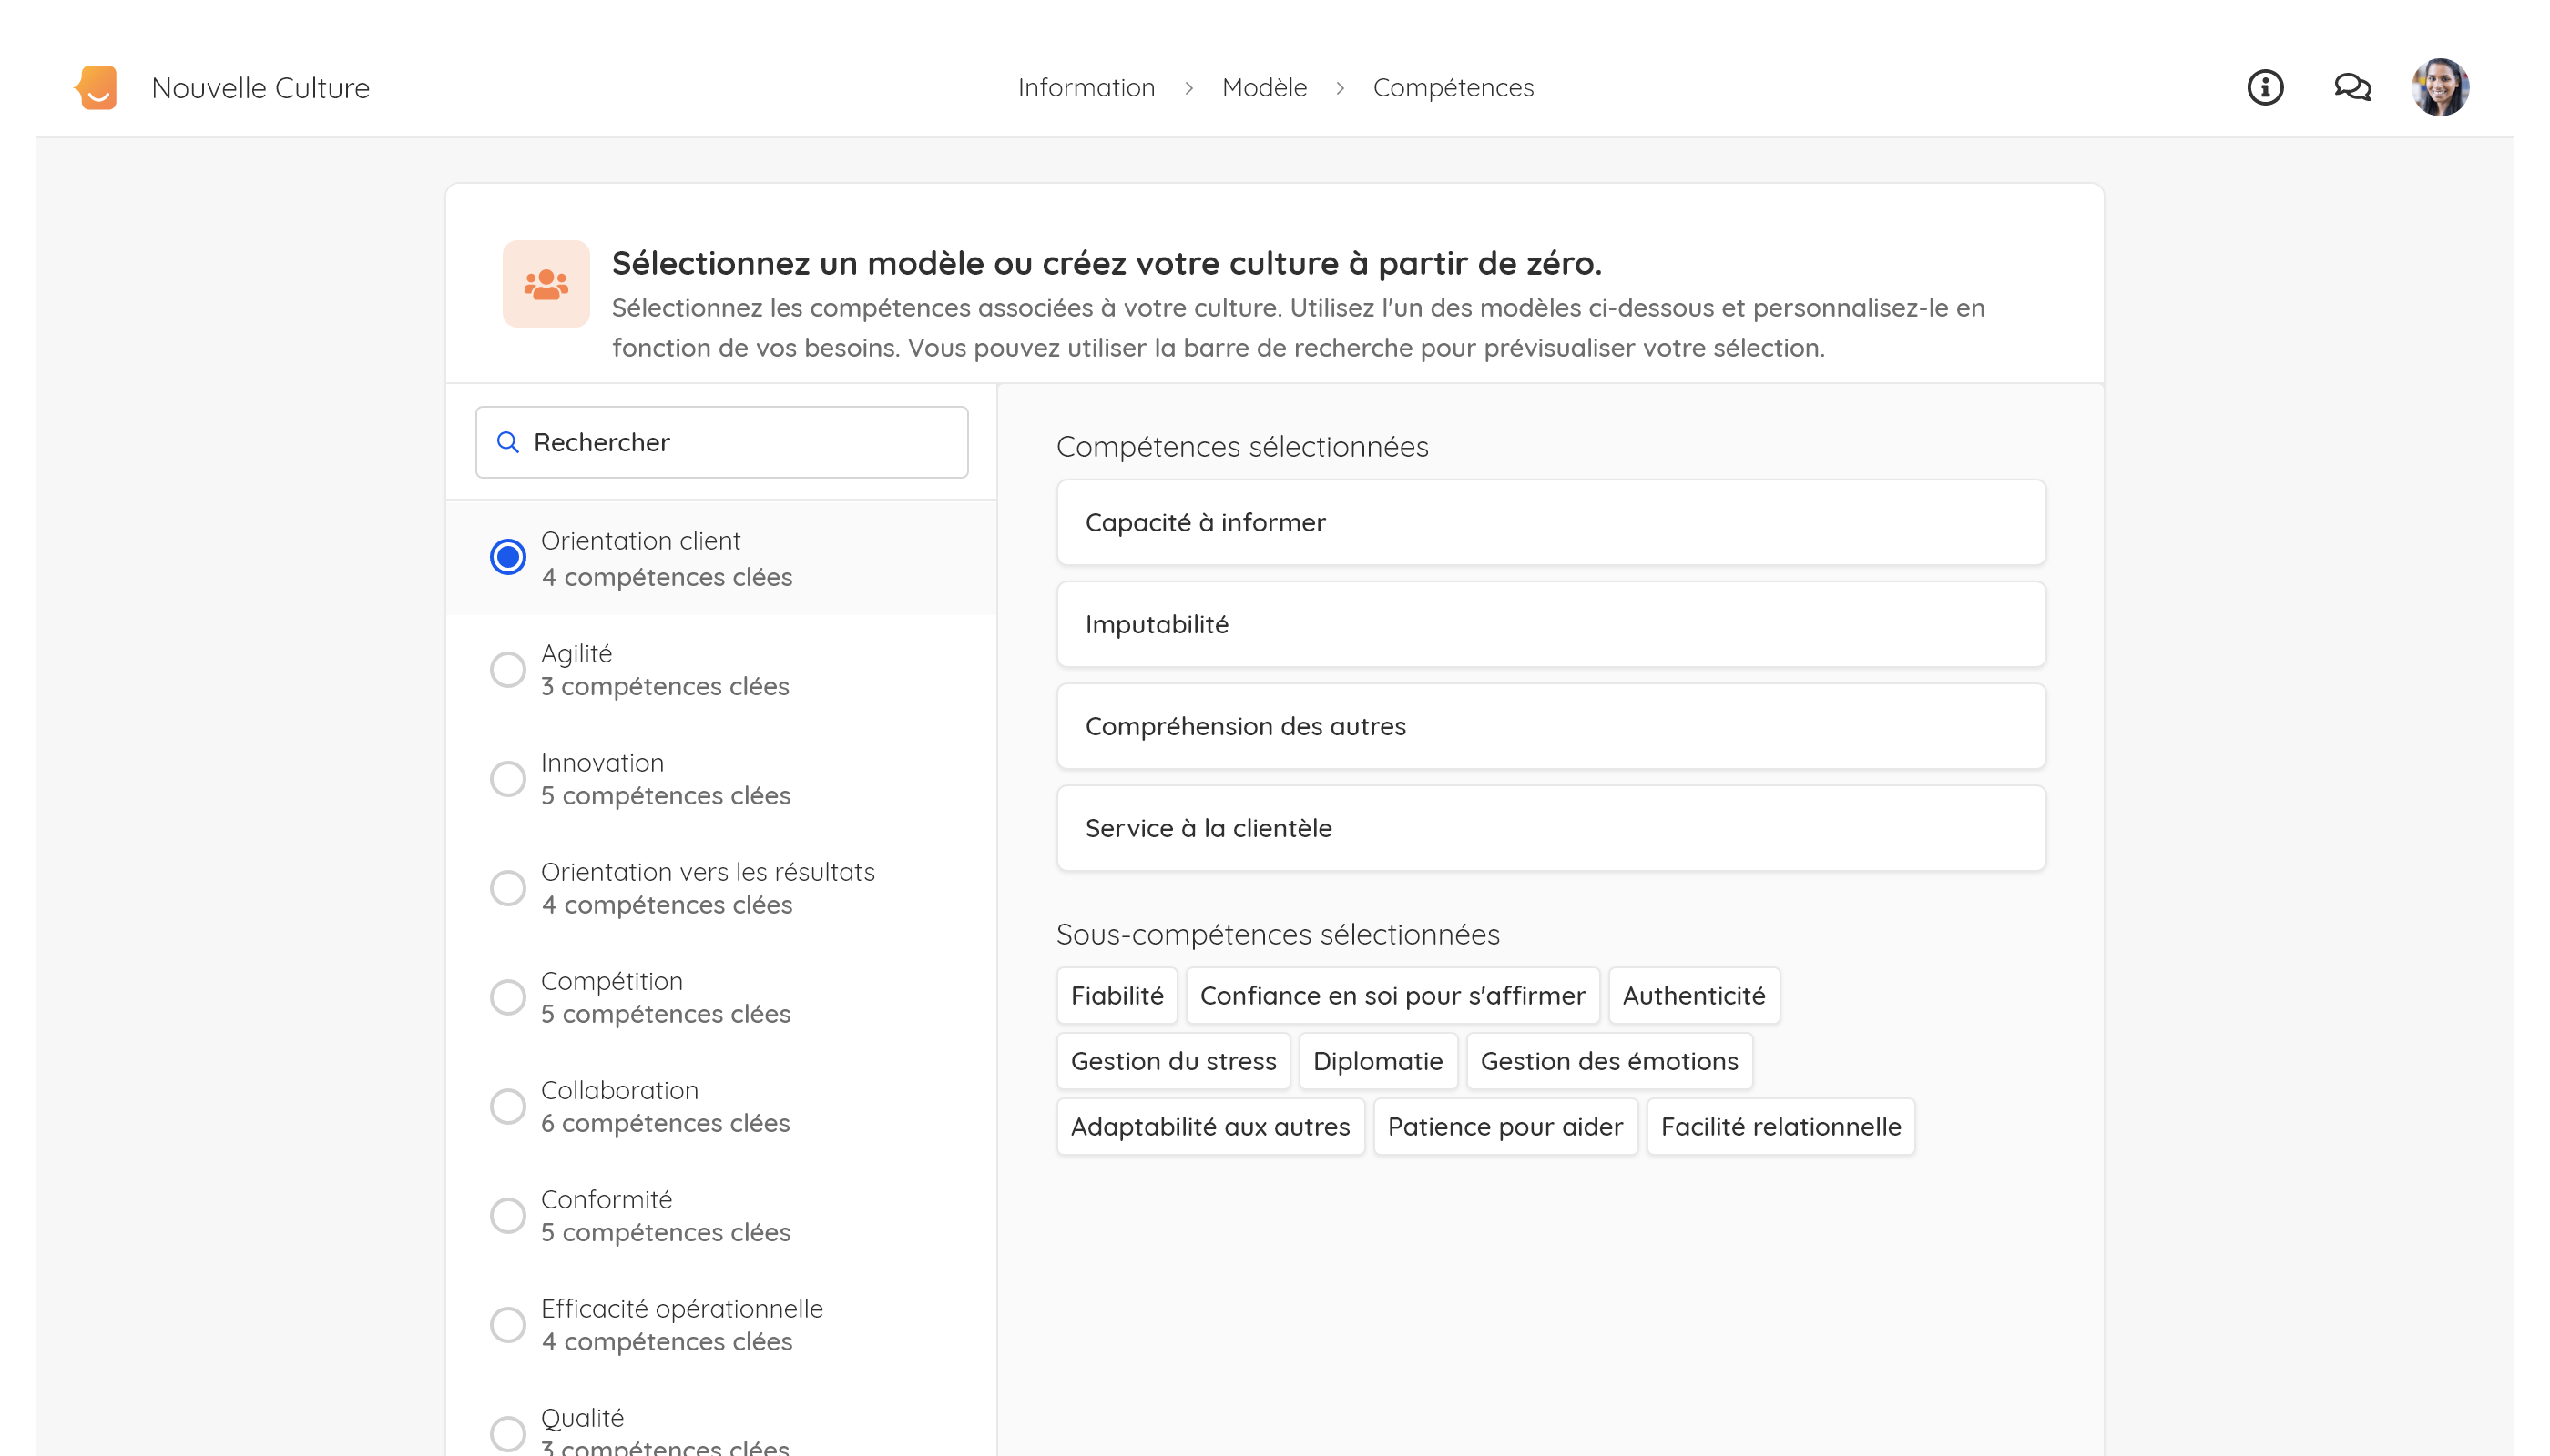This screenshot has height=1456, width=2550.
Task: Open the info circle icon
Action: pos(2265,88)
